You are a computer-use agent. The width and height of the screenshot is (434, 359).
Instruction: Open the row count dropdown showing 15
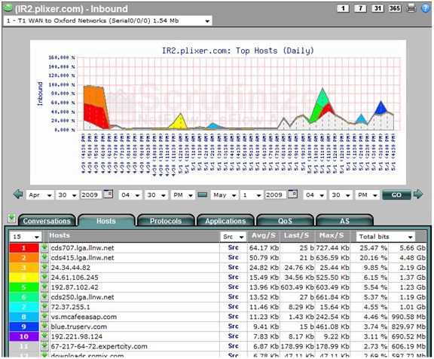[x=26, y=237]
